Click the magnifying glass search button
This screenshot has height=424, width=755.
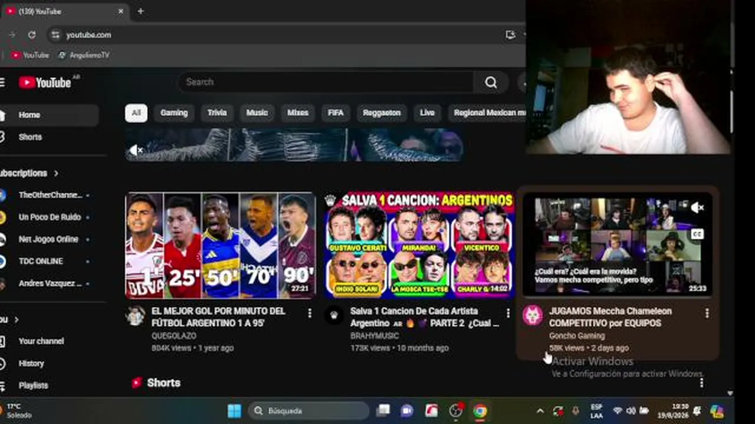pyautogui.click(x=491, y=82)
